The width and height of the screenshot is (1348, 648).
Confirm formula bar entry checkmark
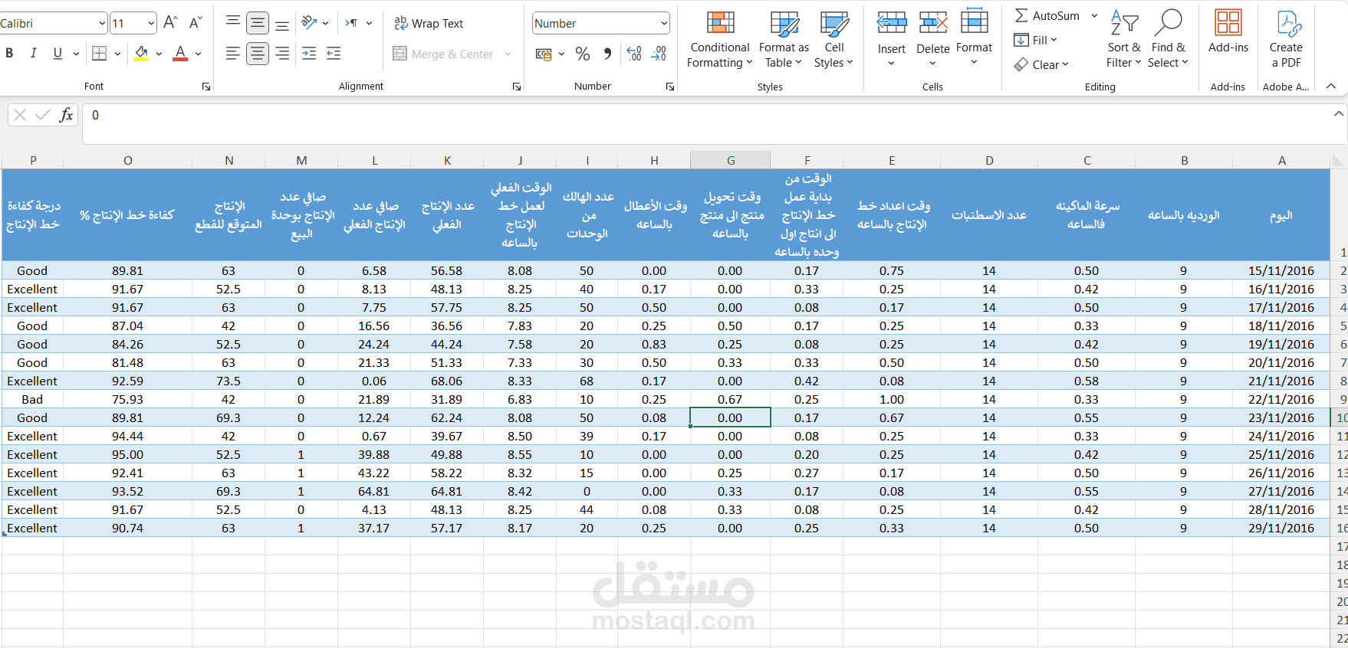point(43,115)
